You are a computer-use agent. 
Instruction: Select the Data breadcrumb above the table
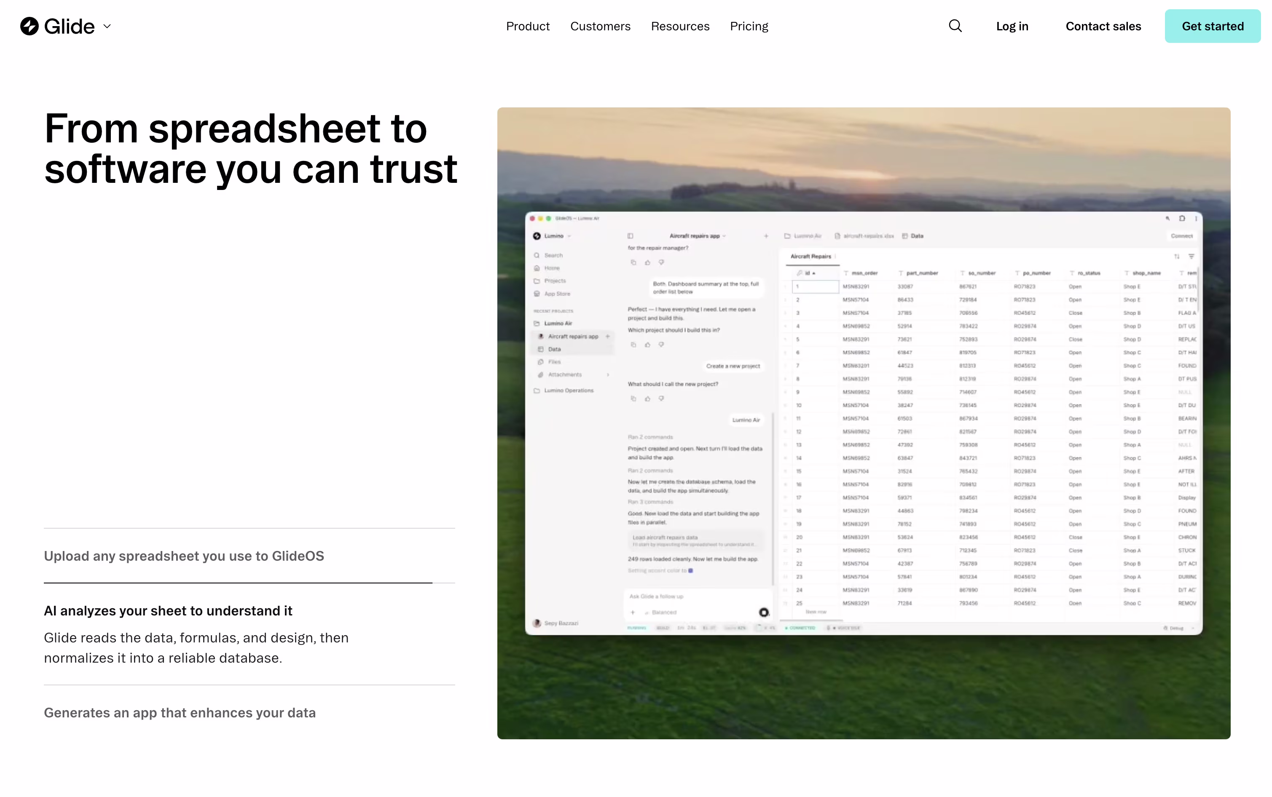point(912,236)
